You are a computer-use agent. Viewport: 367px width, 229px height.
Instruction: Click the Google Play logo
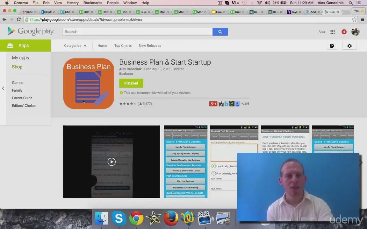31,31
